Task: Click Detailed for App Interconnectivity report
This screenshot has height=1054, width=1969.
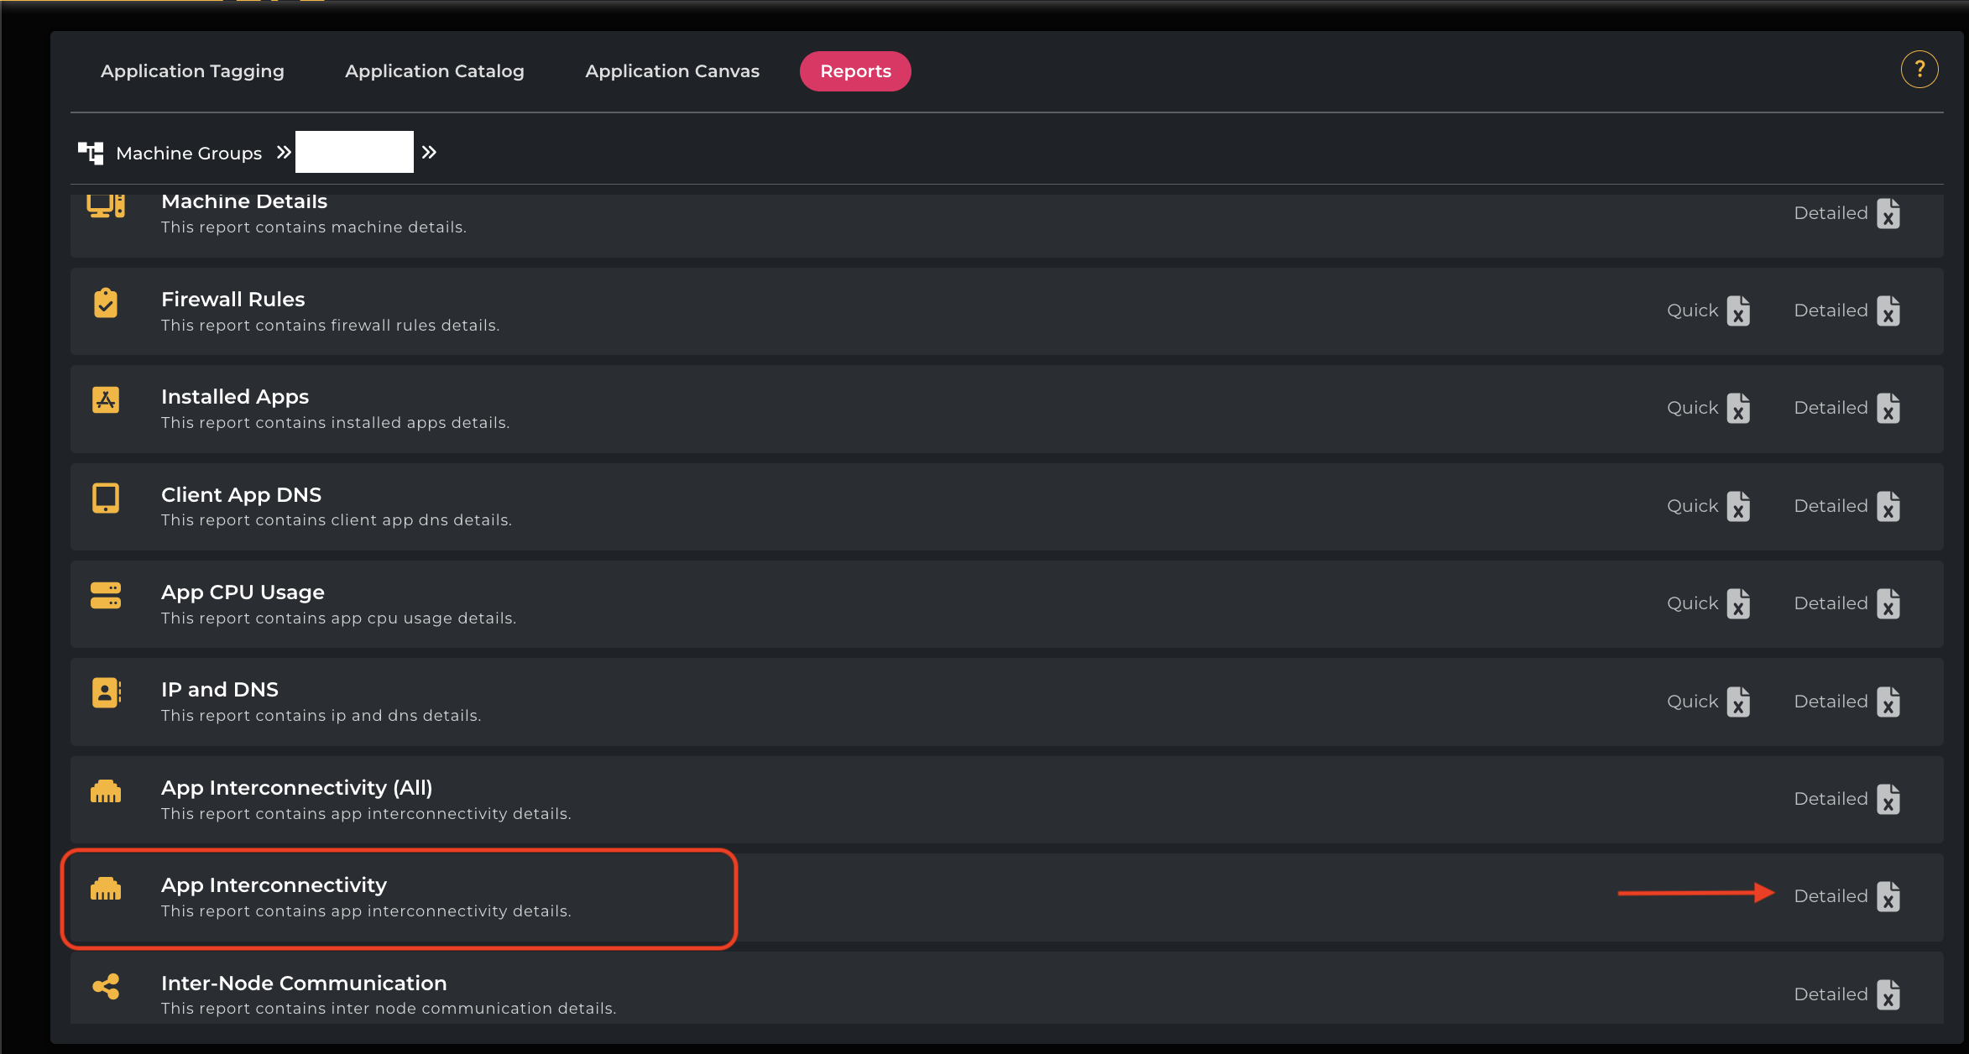Action: (1831, 896)
